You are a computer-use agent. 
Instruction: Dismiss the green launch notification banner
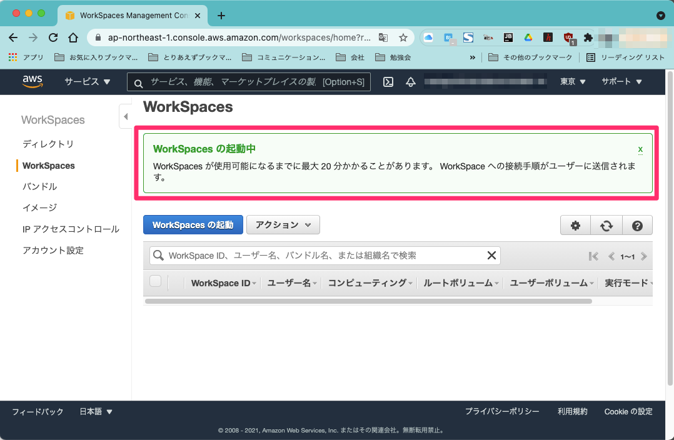pyautogui.click(x=640, y=149)
